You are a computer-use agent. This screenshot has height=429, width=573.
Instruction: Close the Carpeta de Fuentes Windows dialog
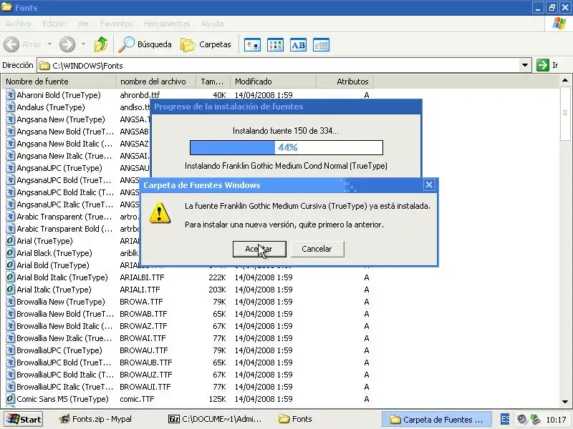click(x=429, y=185)
